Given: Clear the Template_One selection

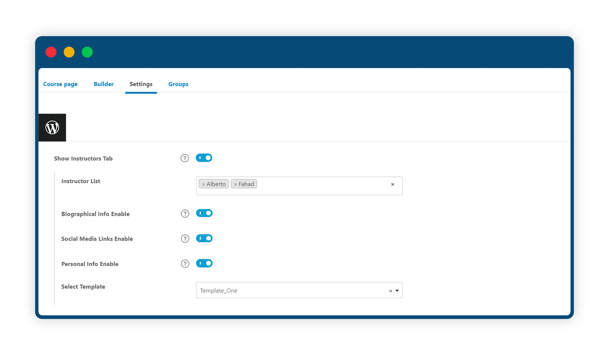Looking at the screenshot, I should (x=391, y=291).
